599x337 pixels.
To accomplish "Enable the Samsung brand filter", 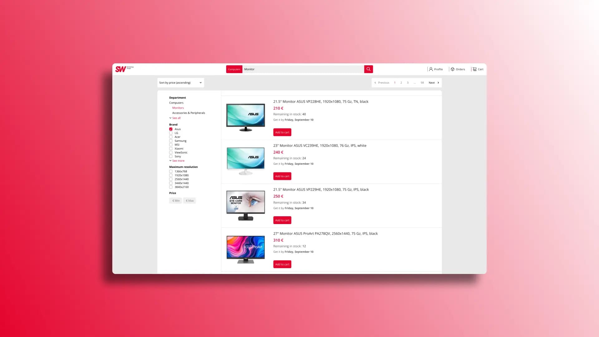I will (x=171, y=141).
